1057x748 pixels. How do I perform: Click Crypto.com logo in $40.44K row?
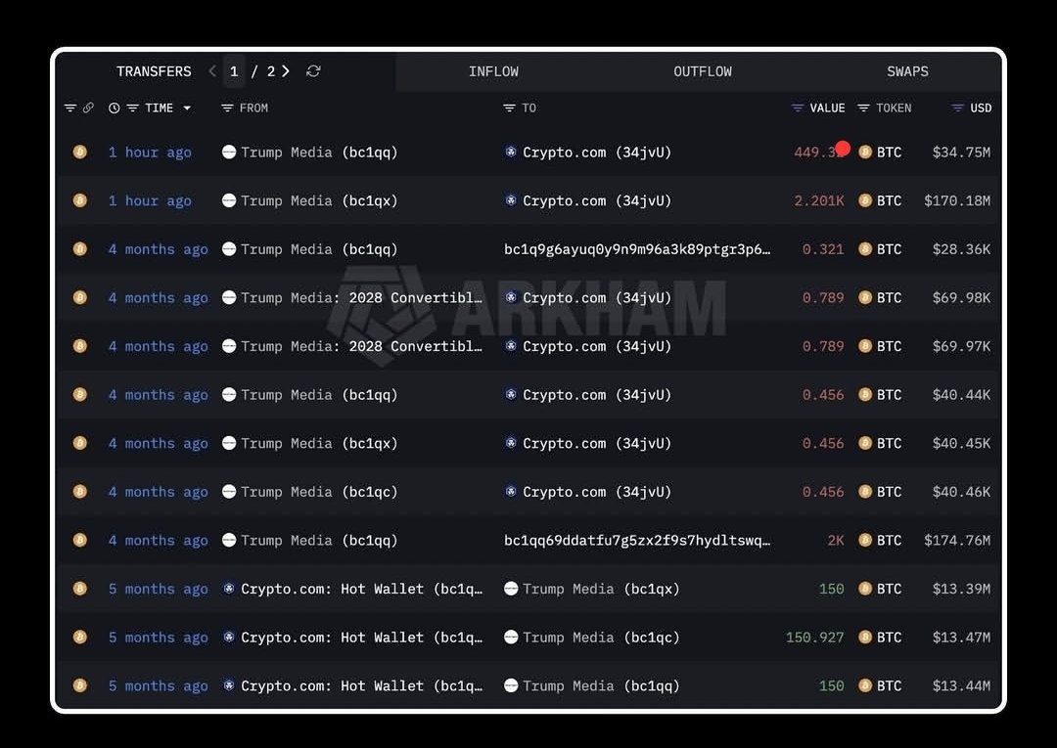(x=511, y=395)
